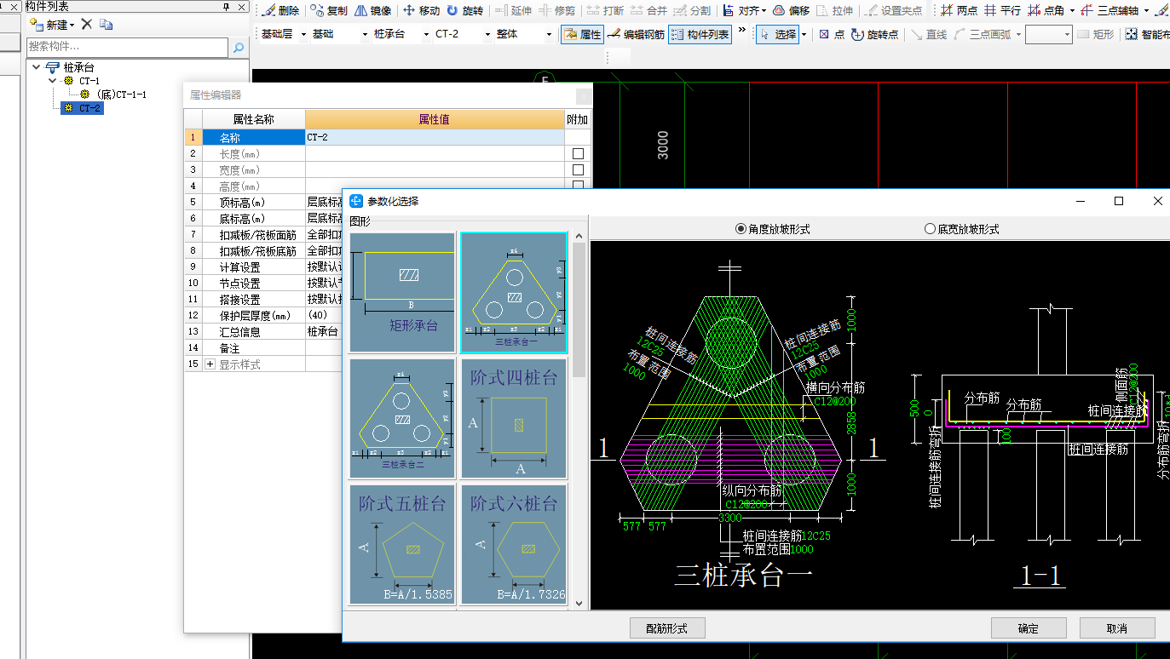
Task: Select the 矩形 (rectangle) drawing tool
Action: (1095, 35)
